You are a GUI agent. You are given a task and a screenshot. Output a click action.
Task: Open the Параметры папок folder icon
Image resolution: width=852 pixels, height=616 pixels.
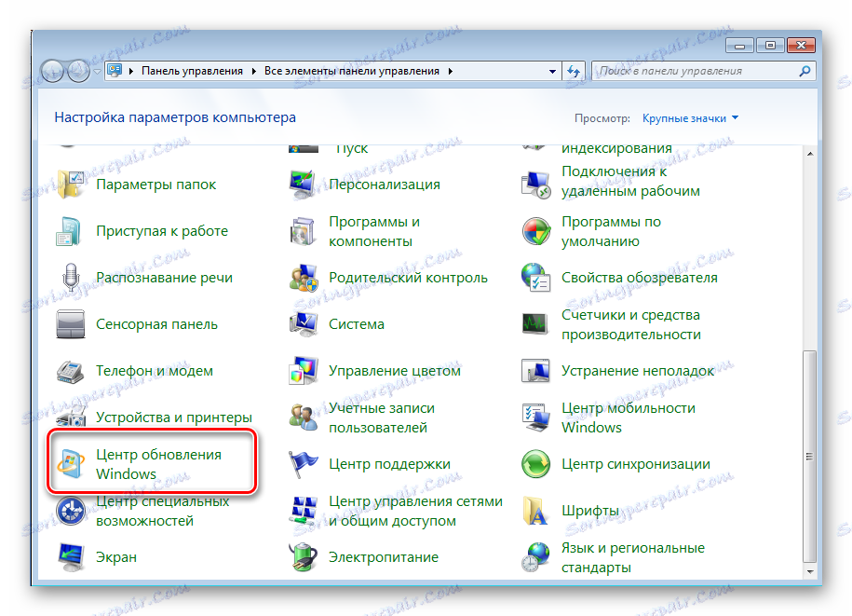71,185
